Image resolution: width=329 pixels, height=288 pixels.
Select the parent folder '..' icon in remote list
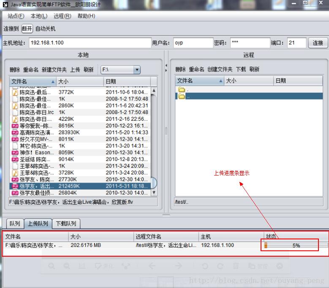pyautogui.click(x=182, y=96)
